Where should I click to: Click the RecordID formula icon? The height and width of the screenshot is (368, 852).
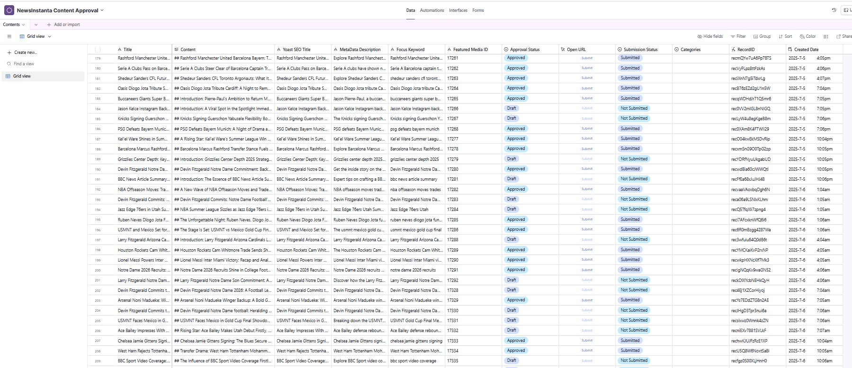click(x=734, y=49)
